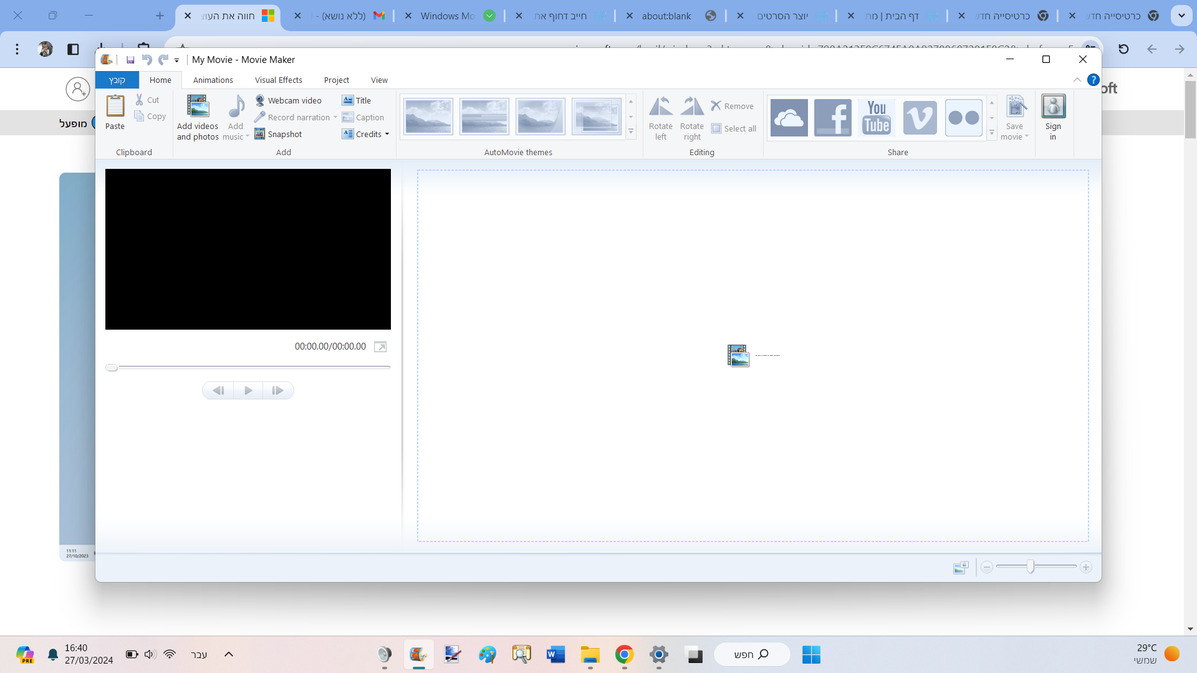Open Word from the taskbar
The image size is (1197, 673).
point(555,654)
